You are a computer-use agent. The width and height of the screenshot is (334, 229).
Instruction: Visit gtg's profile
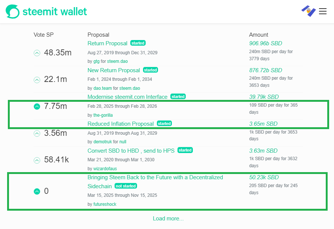96,61
